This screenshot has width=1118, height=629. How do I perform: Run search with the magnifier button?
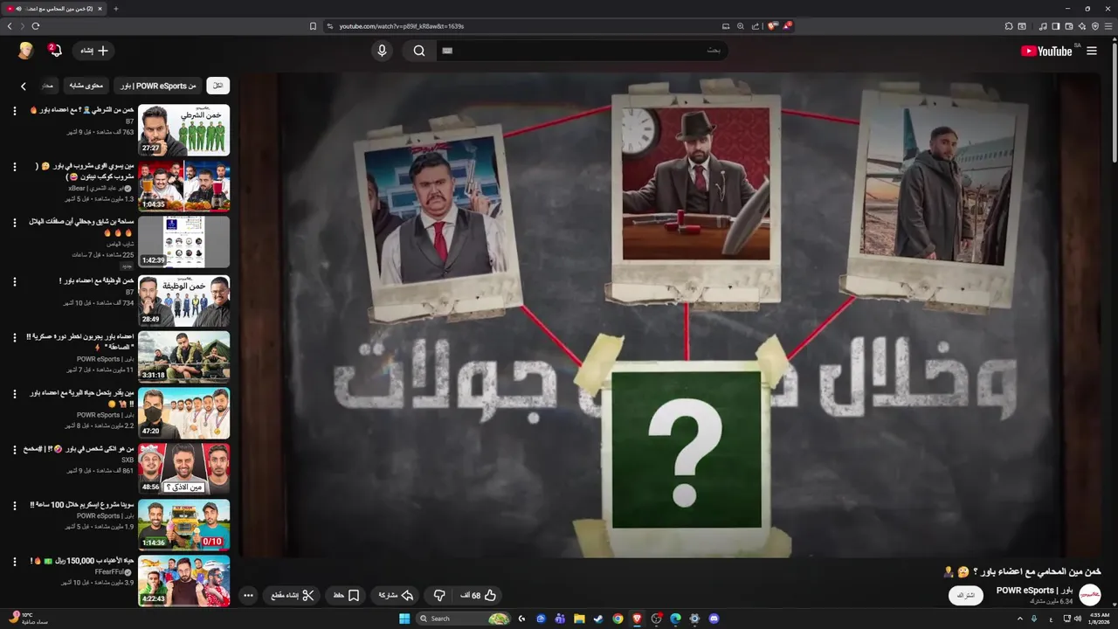click(419, 51)
